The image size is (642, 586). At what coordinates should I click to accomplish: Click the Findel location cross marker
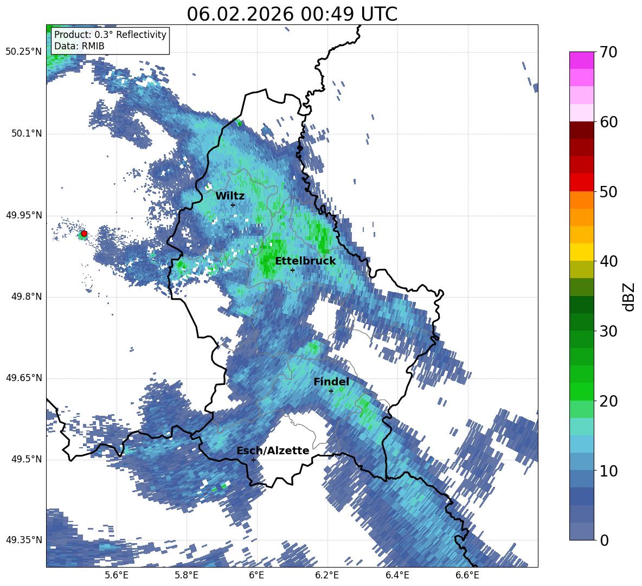331,391
